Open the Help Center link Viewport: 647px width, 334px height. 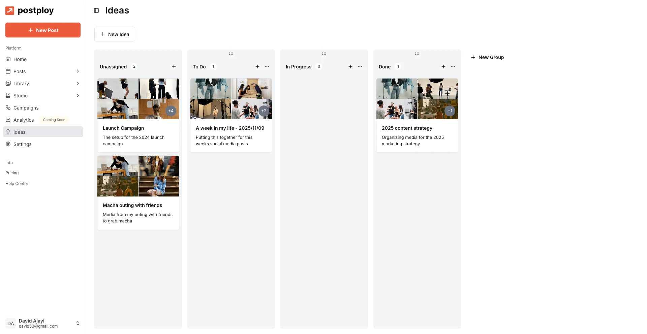17,184
